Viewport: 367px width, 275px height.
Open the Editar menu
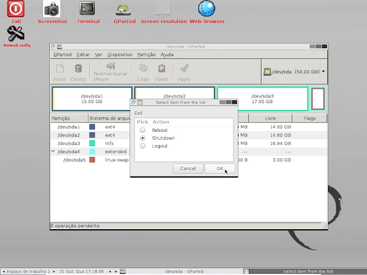pos(83,54)
